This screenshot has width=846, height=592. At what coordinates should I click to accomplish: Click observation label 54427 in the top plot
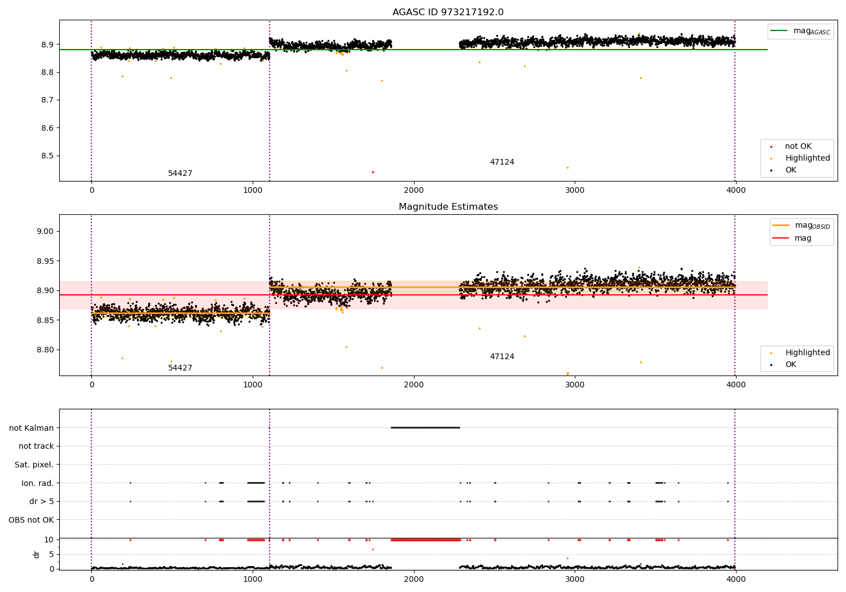tap(180, 174)
